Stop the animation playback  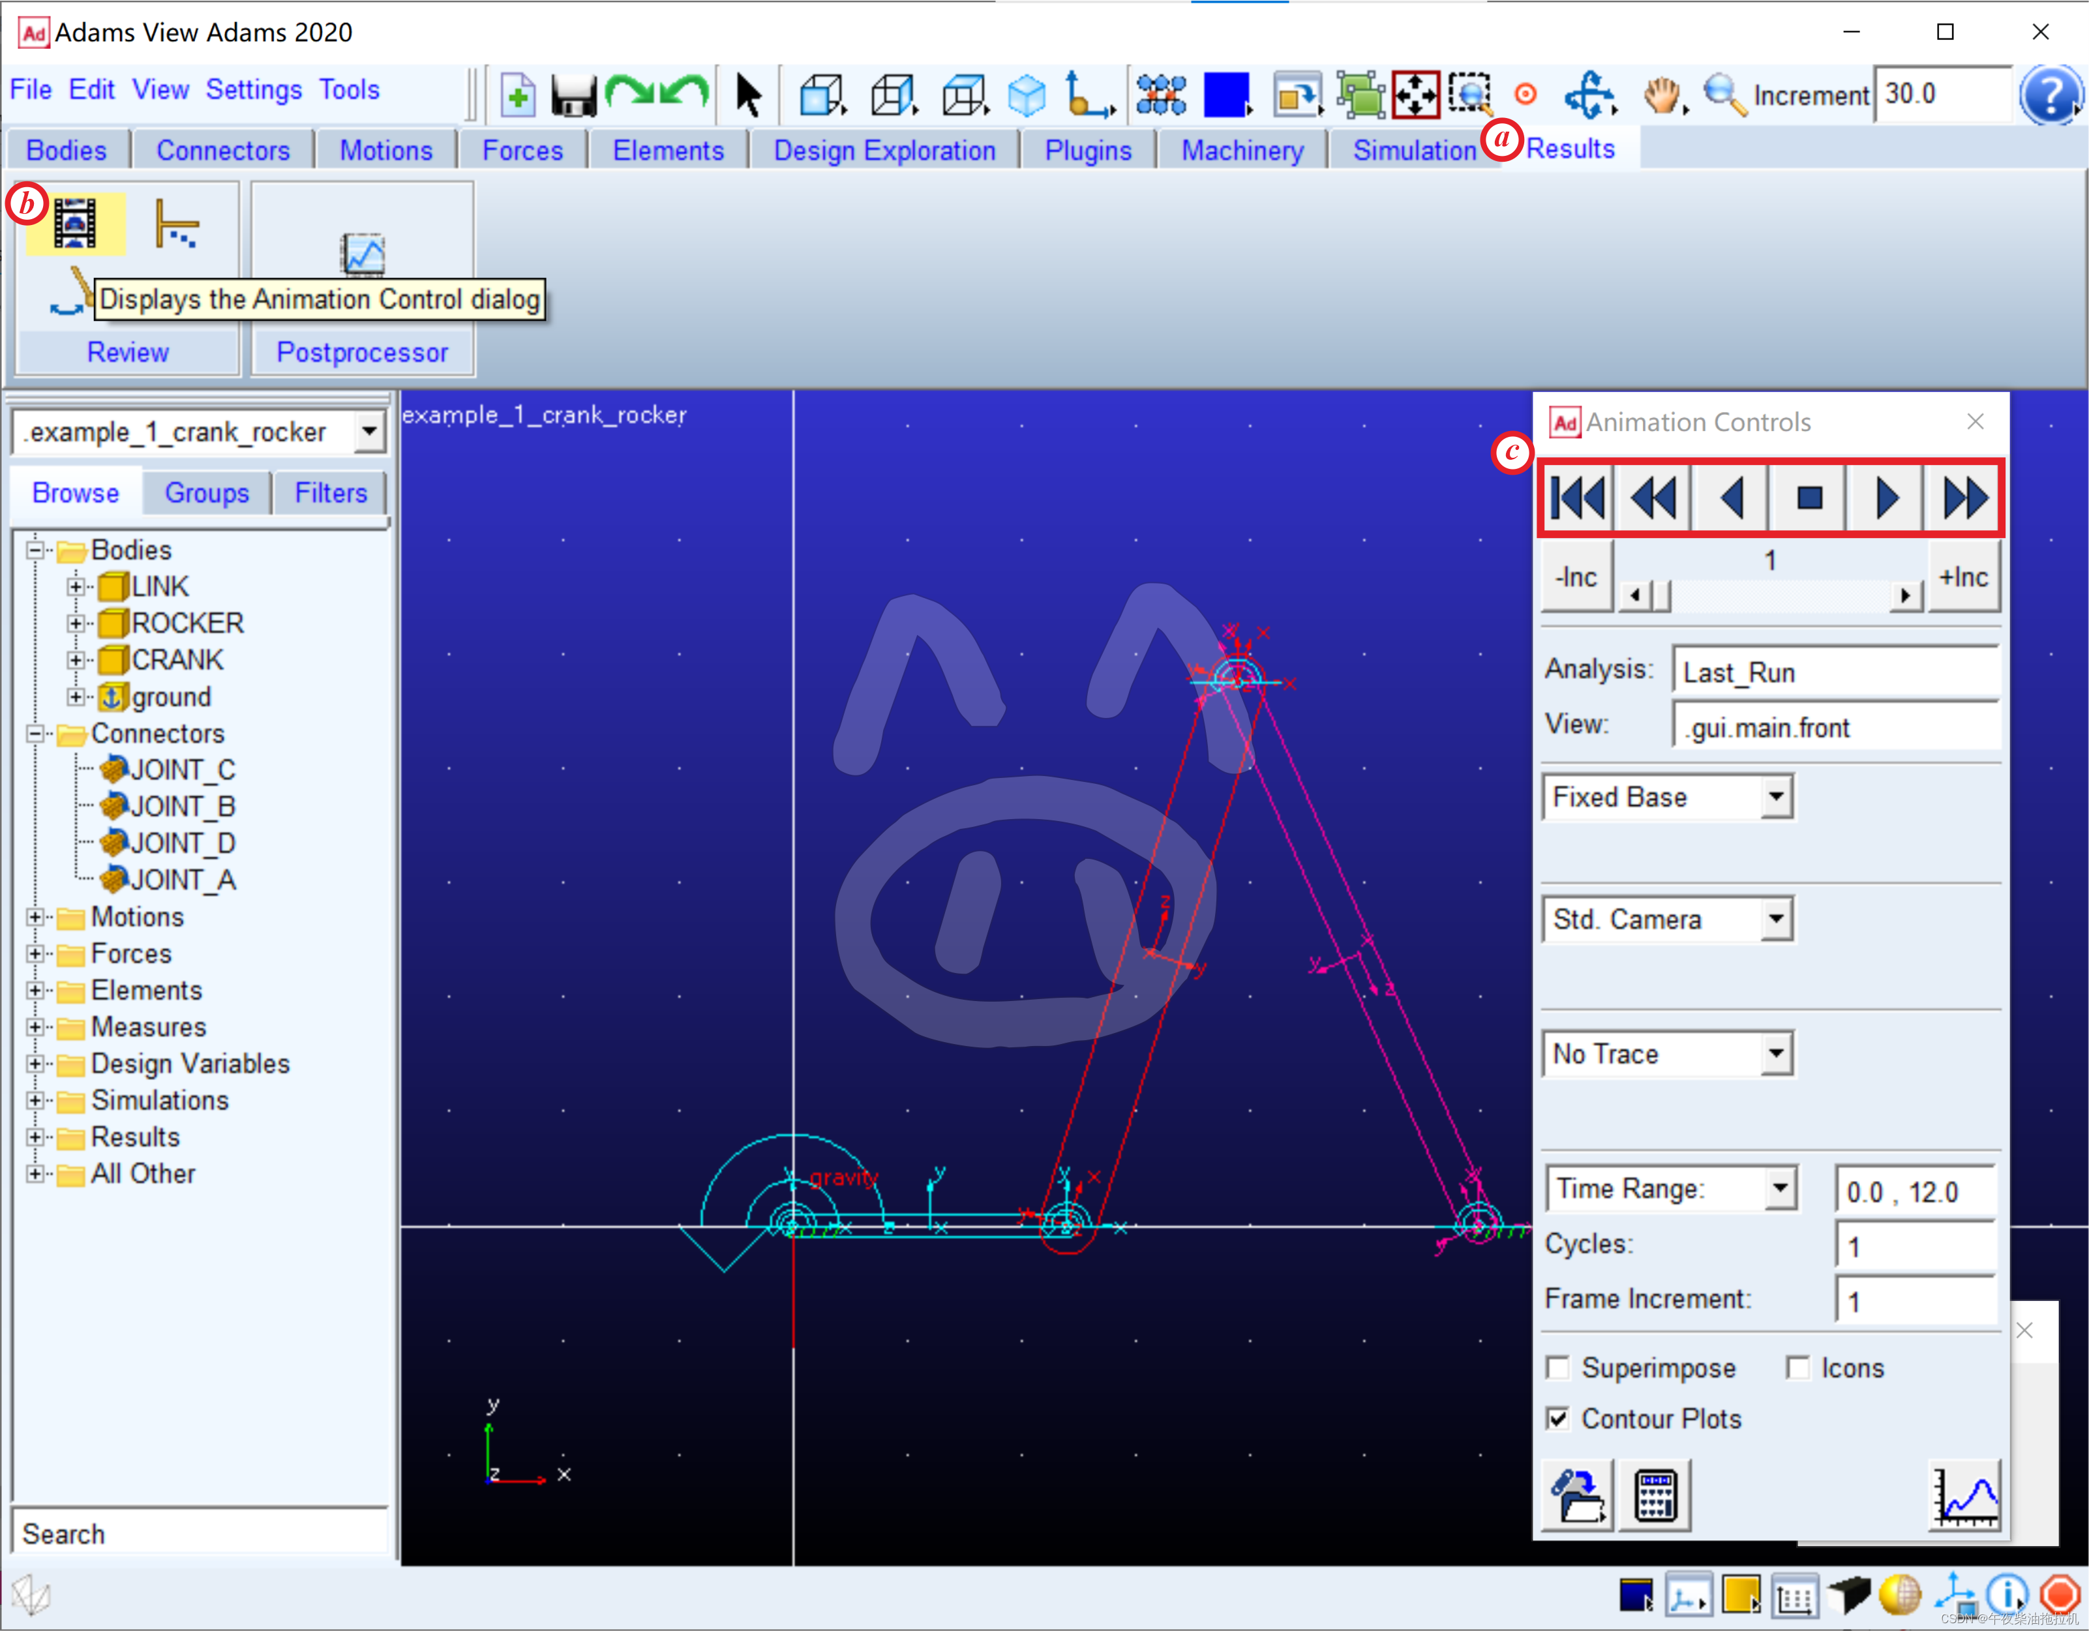(1809, 498)
